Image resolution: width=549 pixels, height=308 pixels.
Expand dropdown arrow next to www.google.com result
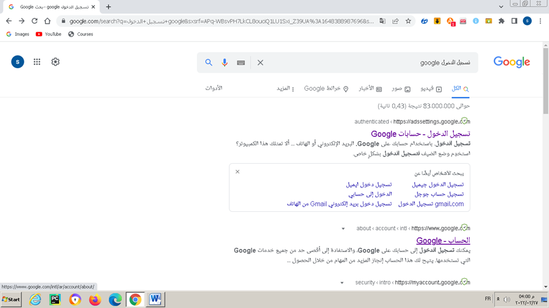pos(343,229)
